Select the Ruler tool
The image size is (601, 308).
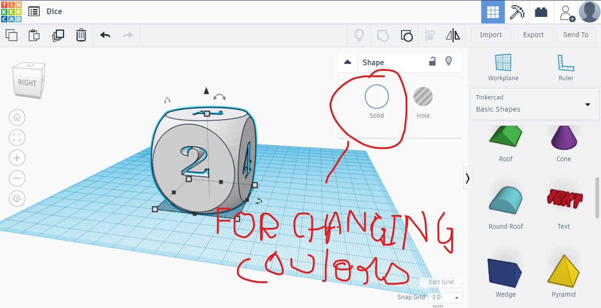[x=566, y=66]
